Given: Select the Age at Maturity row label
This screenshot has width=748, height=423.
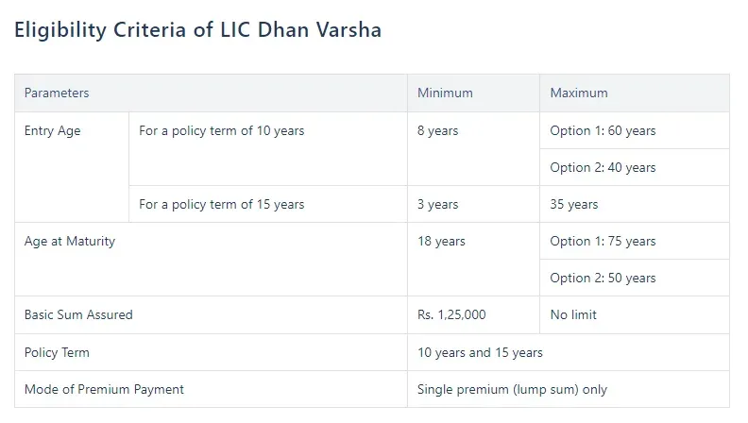Looking at the screenshot, I should tap(211, 260).
